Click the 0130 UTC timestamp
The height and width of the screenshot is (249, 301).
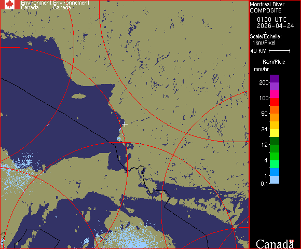(272, 20)
